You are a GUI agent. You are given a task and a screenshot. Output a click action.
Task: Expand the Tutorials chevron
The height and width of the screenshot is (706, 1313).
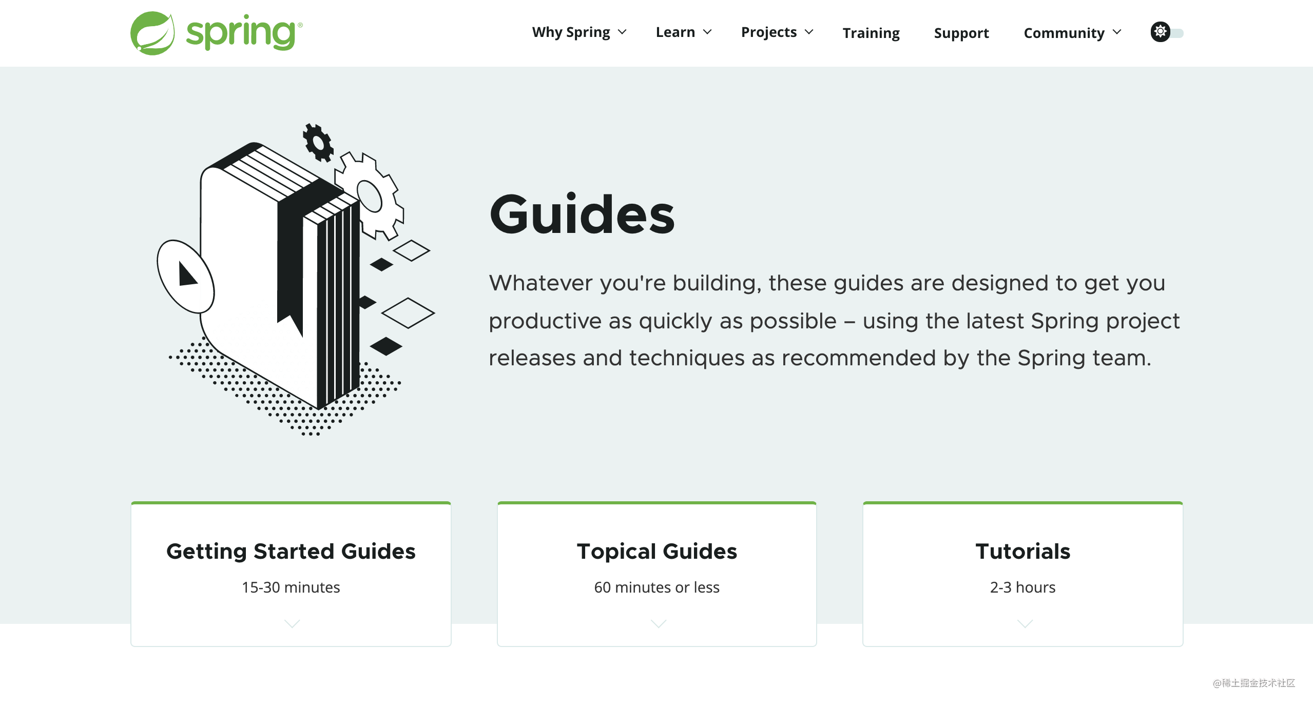pyautogui.click(x=1025, y=623)
